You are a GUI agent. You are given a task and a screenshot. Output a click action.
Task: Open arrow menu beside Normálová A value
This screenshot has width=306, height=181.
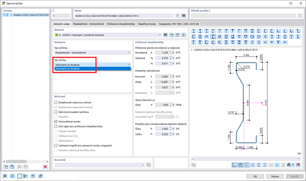pyautogui.click(x=173, y=52)
